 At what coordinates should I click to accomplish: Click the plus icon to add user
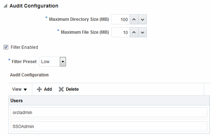pos(39,89)
